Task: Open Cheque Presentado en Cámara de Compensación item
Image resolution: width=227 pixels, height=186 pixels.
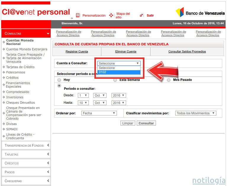Action: coord(24,113)
